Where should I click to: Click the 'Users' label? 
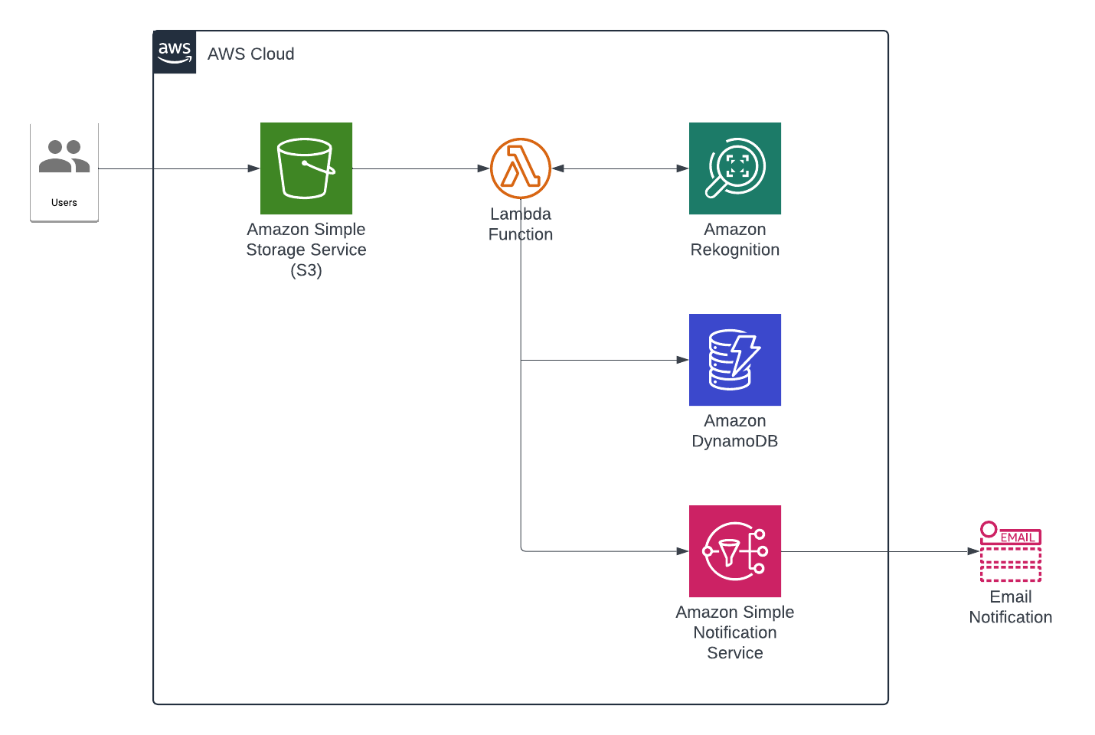coord(64,203)
